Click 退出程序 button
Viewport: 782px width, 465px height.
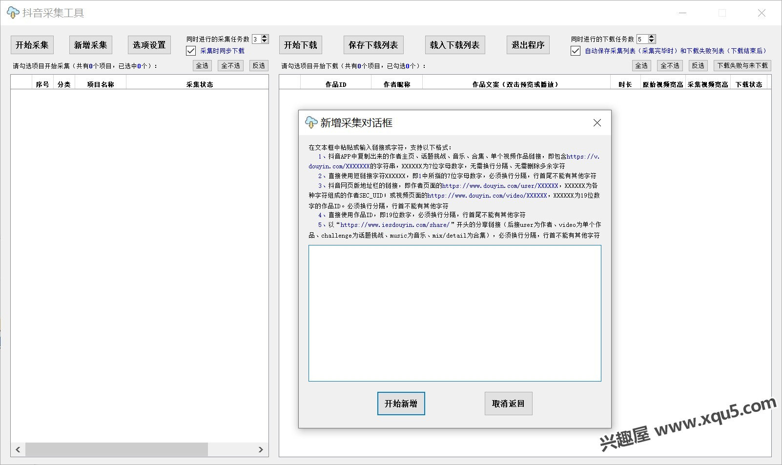(x=528, y=45)
